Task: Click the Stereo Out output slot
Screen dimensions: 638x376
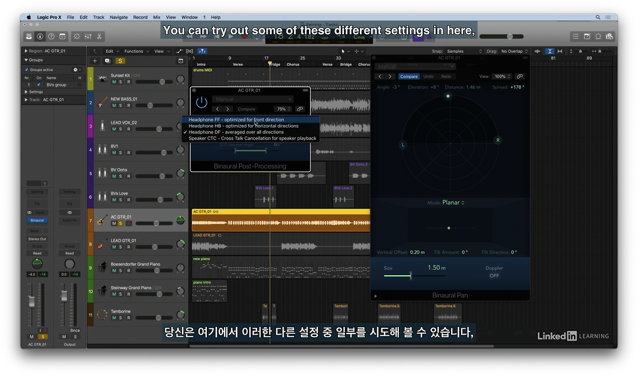Action: pos(37,239)
